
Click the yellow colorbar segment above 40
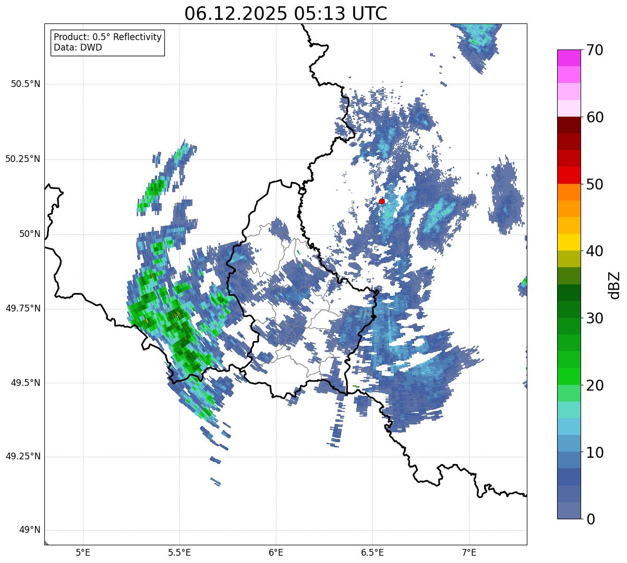click(569, 242)
